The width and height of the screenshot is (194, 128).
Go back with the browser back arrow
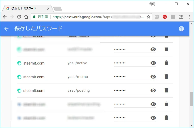pyautogui.click(x=5, y=17)
